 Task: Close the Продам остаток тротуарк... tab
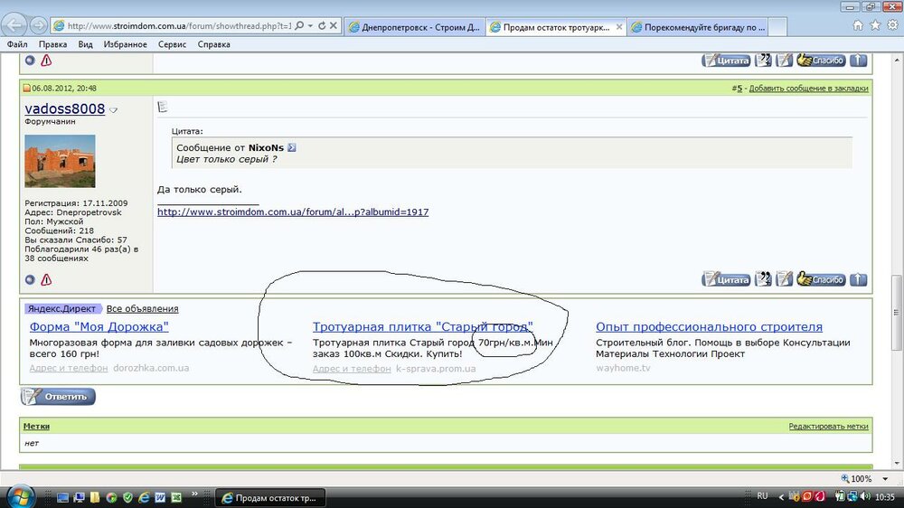click(618, 27)
